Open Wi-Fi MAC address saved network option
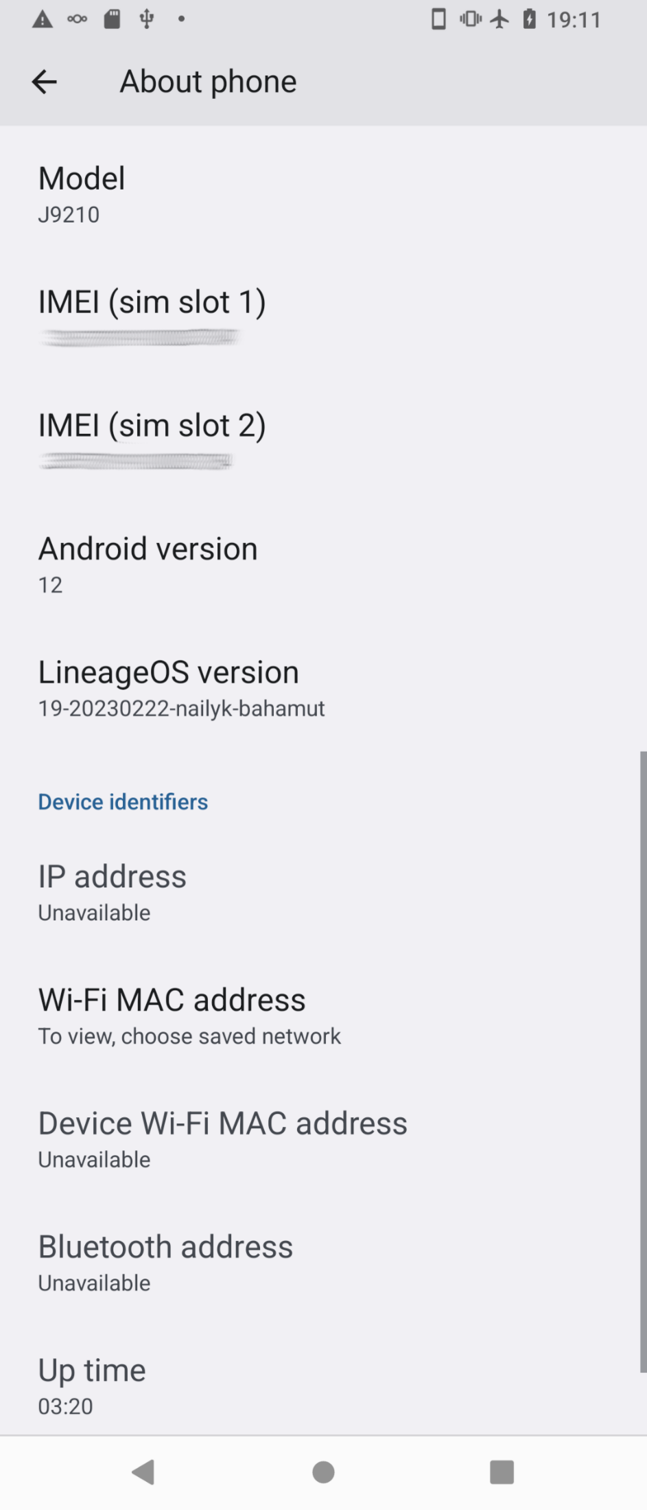The image size is (647, 1510). click(x=323, y=1017)
